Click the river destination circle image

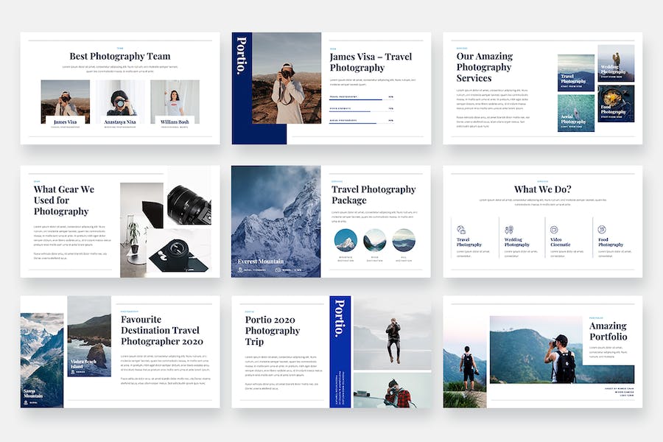(374, 239)
